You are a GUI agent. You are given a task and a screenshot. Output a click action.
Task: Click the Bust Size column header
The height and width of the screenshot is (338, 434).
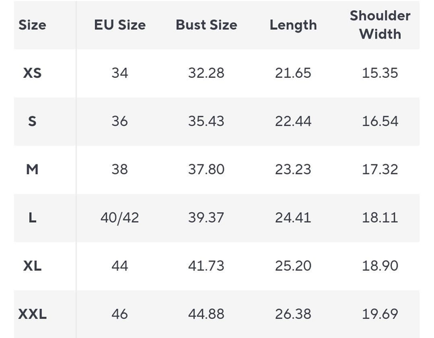pyautogui.click(x=206, y=25)
